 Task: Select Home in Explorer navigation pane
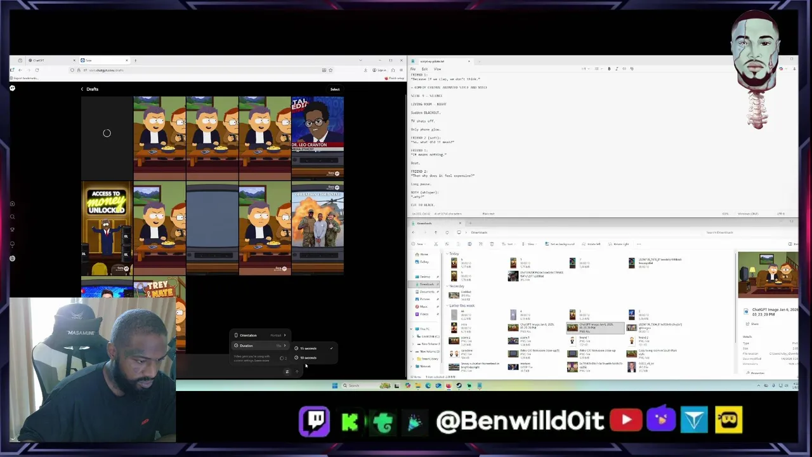[x=424, y=255]
